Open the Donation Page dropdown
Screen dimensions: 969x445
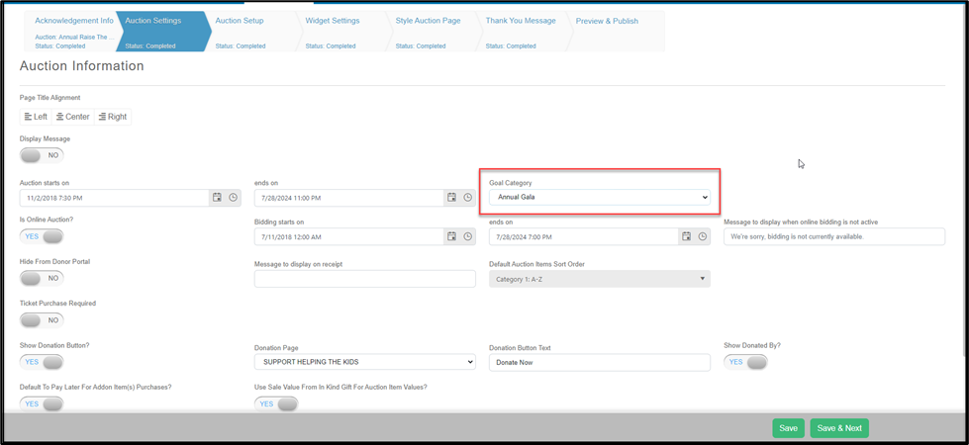point(365,362)
